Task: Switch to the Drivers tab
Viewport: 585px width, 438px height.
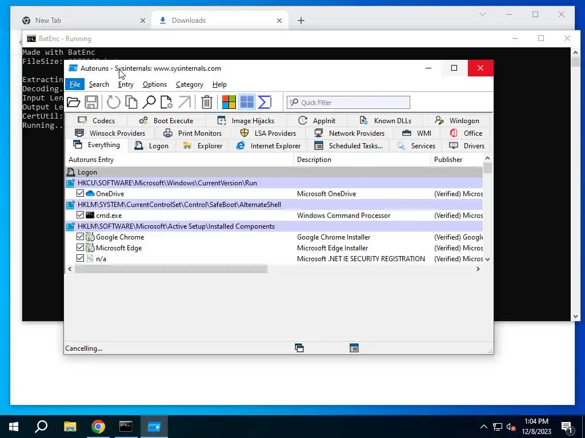Action: [x=467, y=145]
